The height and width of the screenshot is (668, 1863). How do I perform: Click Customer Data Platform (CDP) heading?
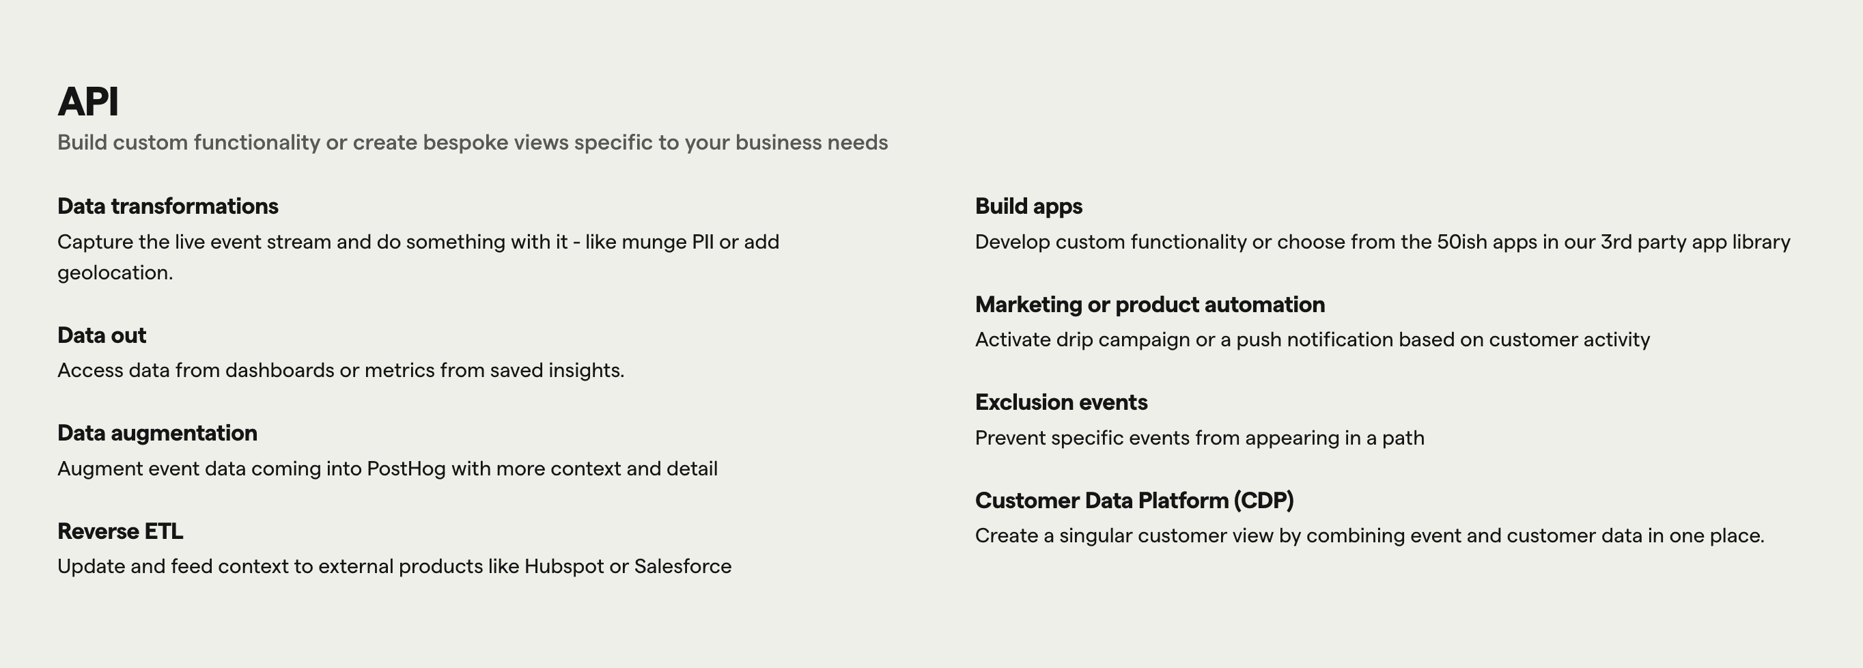pos(1134,501)
